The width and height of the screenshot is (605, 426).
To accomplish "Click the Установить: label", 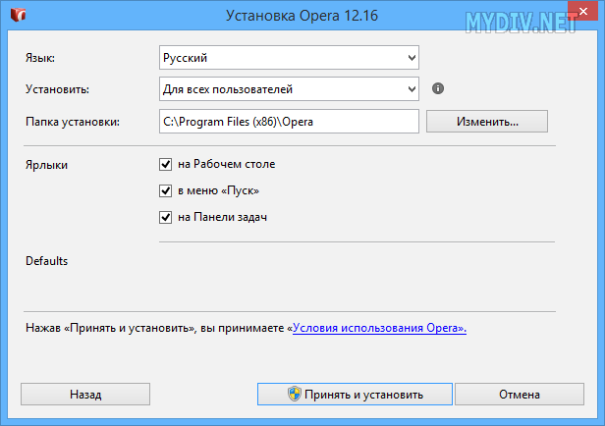I will click(58, 89).
